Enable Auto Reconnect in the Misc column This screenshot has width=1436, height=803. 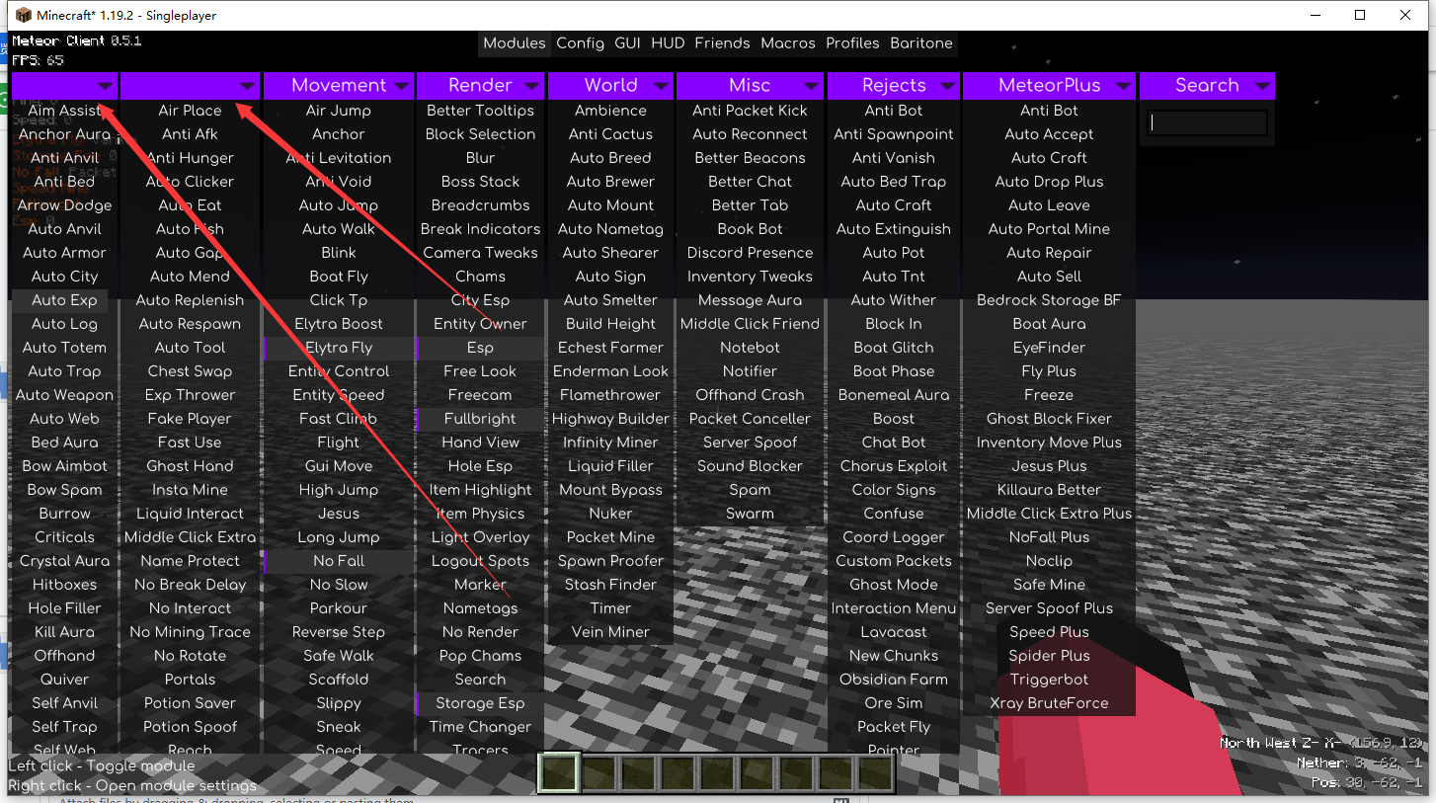coord(749,133)
